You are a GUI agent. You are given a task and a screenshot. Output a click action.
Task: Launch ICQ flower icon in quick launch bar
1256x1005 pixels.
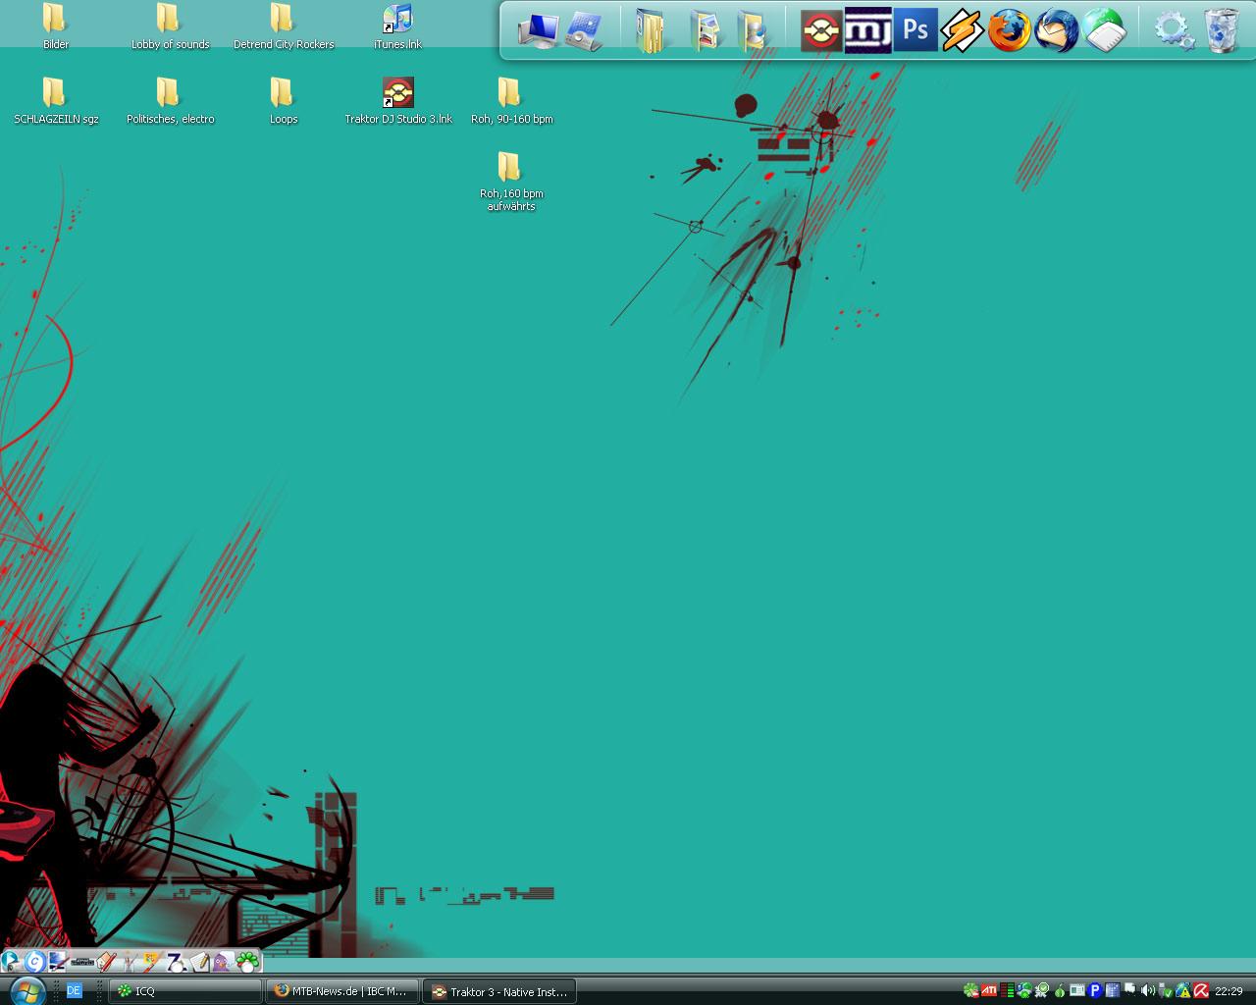[x=247, y=962]
